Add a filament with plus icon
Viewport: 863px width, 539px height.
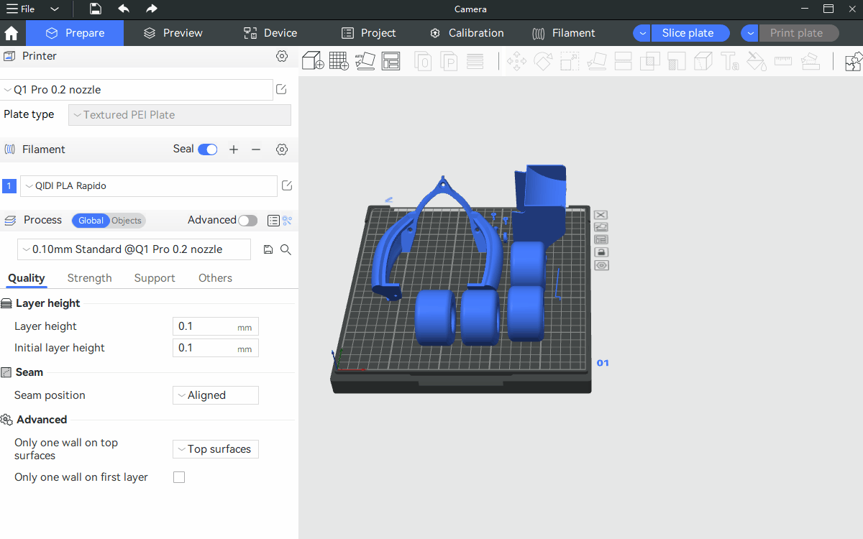tap(234, 149)
